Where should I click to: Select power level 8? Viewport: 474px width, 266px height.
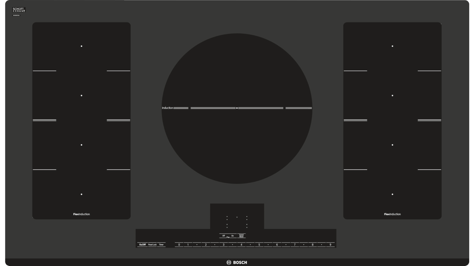[x=313, y=245]
